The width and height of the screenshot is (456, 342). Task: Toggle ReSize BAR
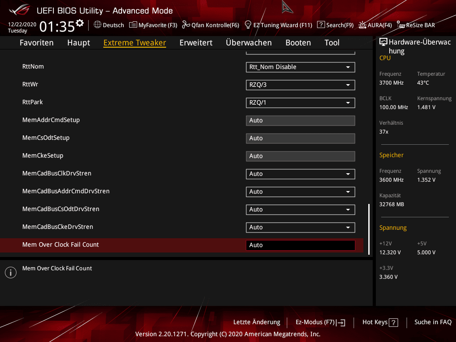click(420, 25)
